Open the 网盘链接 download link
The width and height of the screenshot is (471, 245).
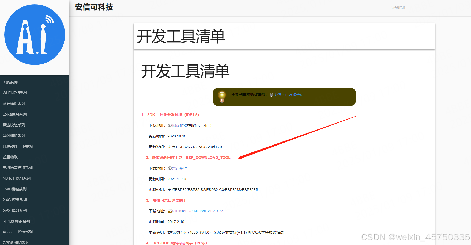coord(179,125)
